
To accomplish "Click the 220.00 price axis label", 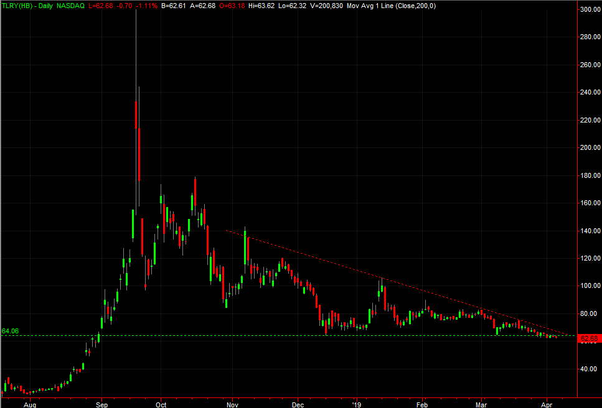I will tap(590, 120).
